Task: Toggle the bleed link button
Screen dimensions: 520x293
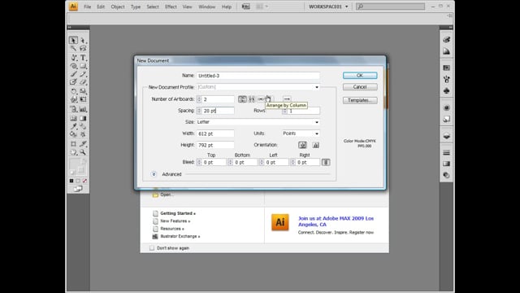Action: [x=326, y=162]
